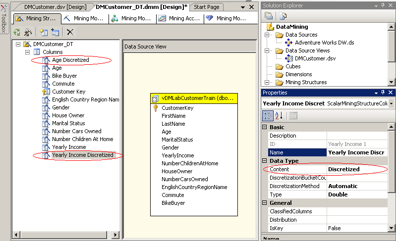Collapse the Mining Structures folder node

click(267, 83)
